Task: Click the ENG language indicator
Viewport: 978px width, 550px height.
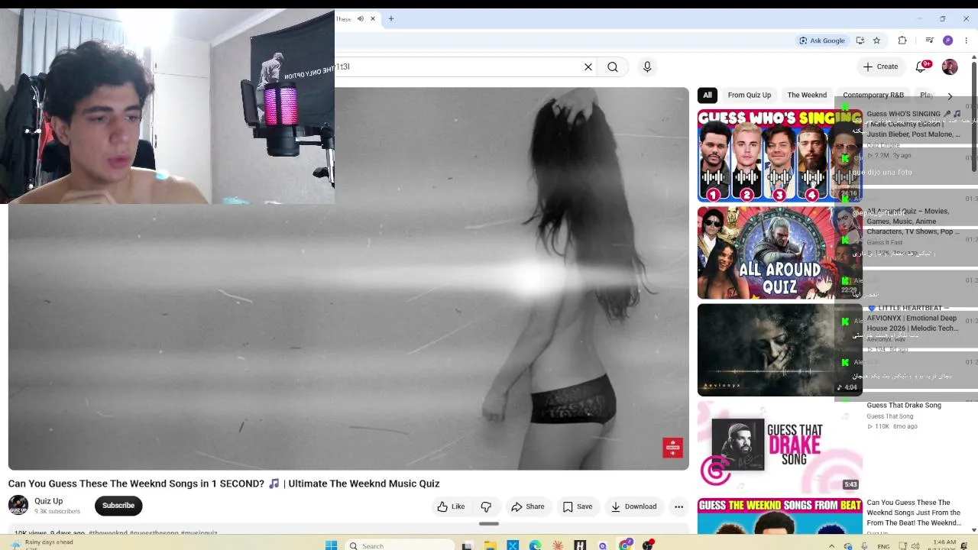Action: 883,546
